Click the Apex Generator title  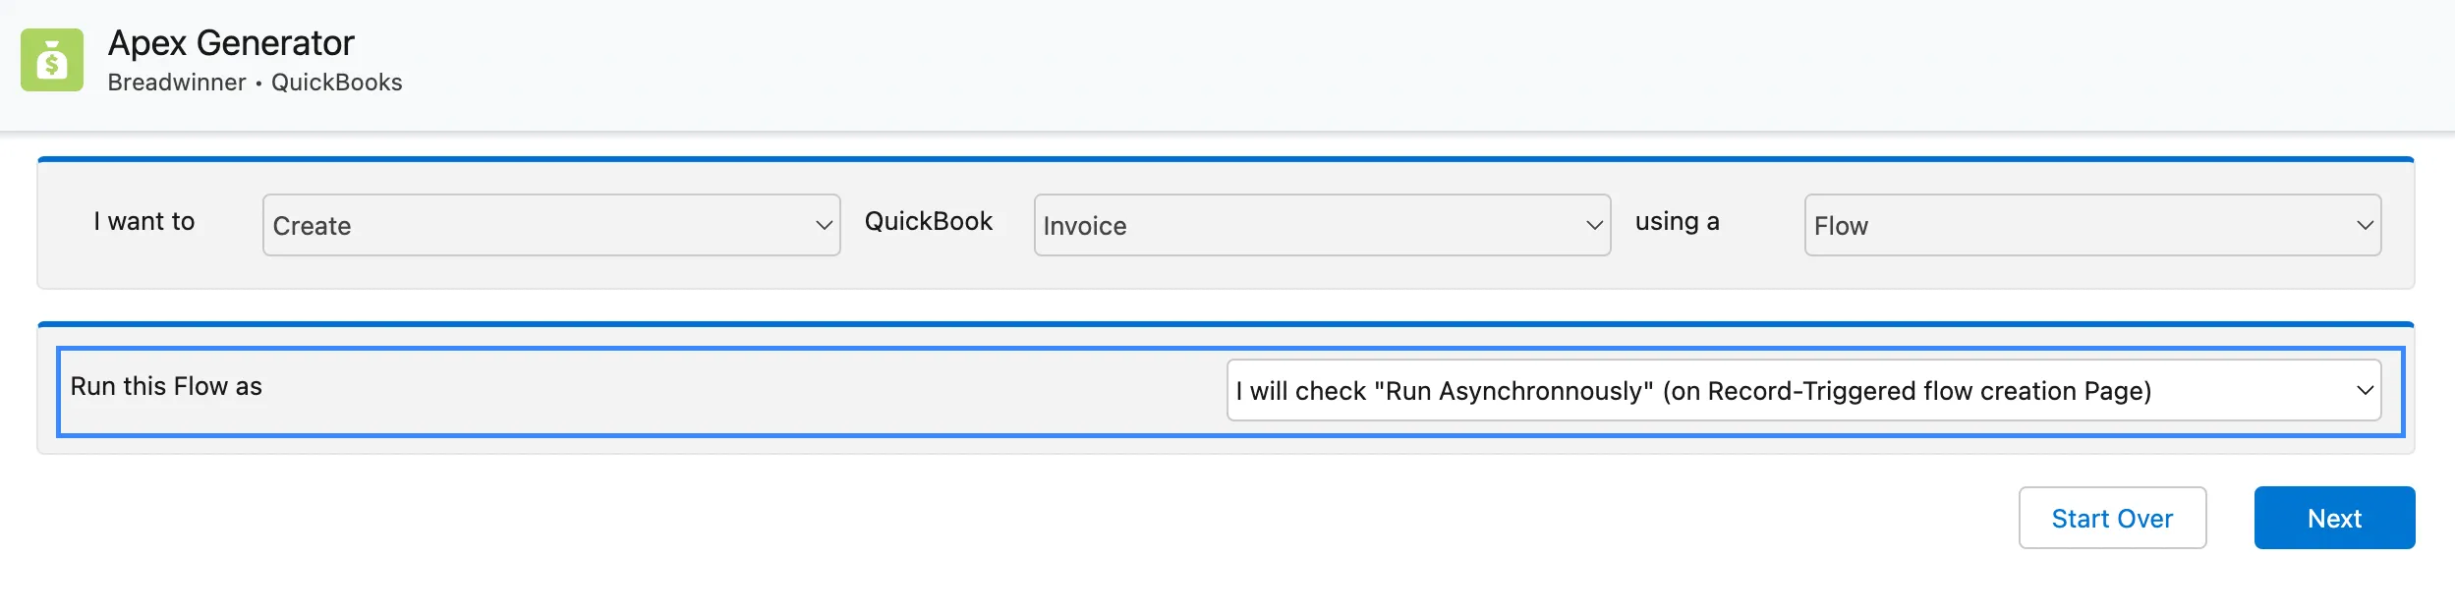231,43
